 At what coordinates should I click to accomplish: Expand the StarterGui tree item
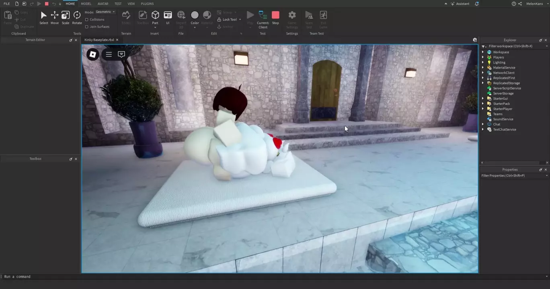483,98
